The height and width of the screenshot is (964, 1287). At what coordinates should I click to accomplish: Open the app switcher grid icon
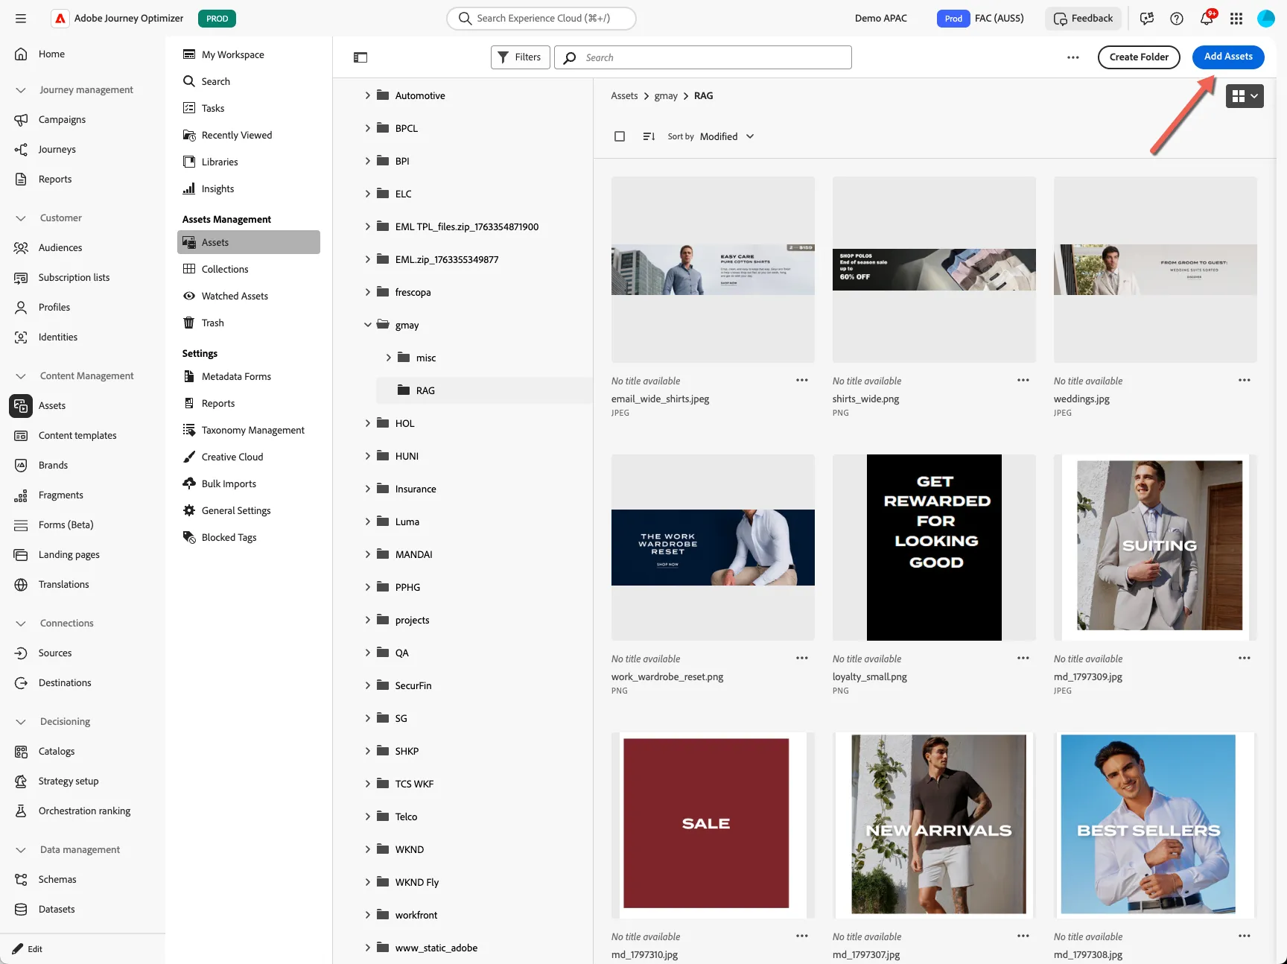pos(1236,19)
